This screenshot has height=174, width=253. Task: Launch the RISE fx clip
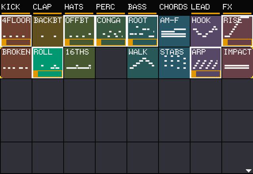[x=237, y=31]
